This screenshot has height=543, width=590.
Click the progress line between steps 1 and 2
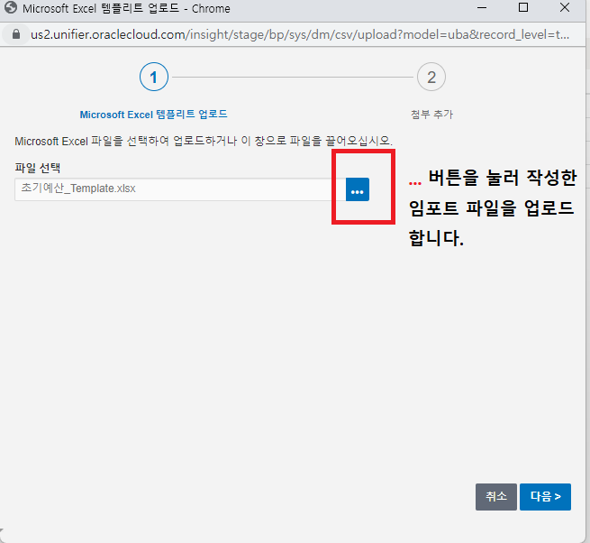pyautogui.click(x=293, y=78)
